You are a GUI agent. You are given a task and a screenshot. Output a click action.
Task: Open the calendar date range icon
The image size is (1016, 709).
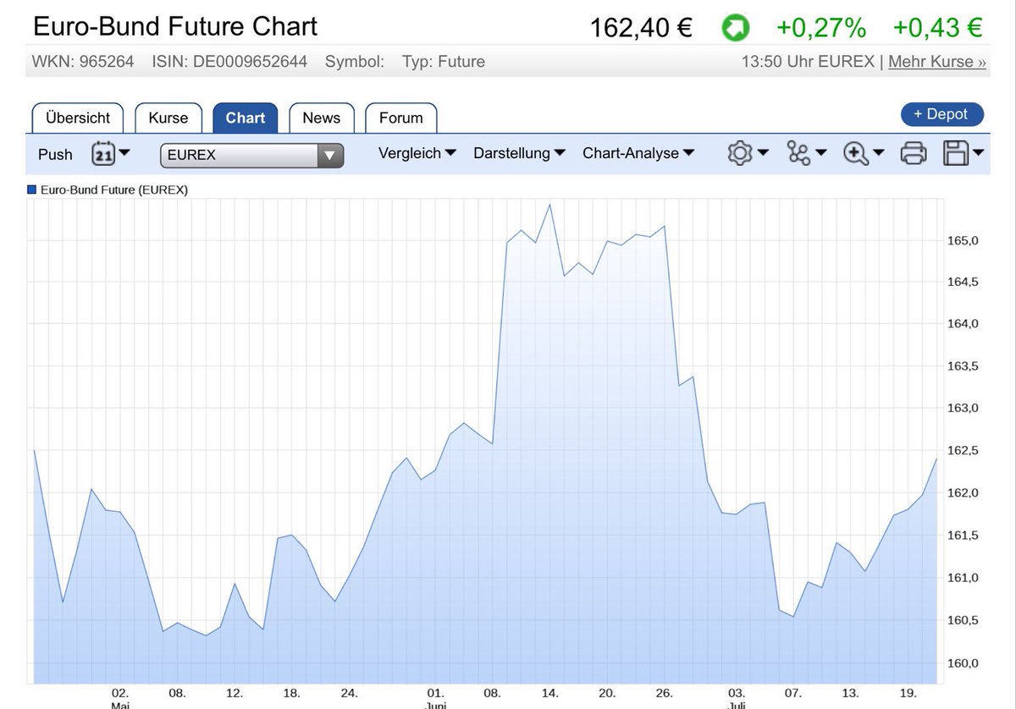pyautogui.click(x=102, y=153)
